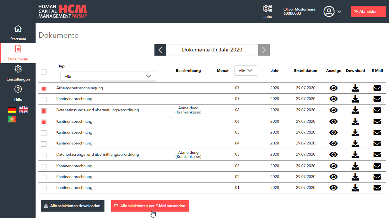Check the Abmeldung Krankenkasse row checkbox

point(44,155)
